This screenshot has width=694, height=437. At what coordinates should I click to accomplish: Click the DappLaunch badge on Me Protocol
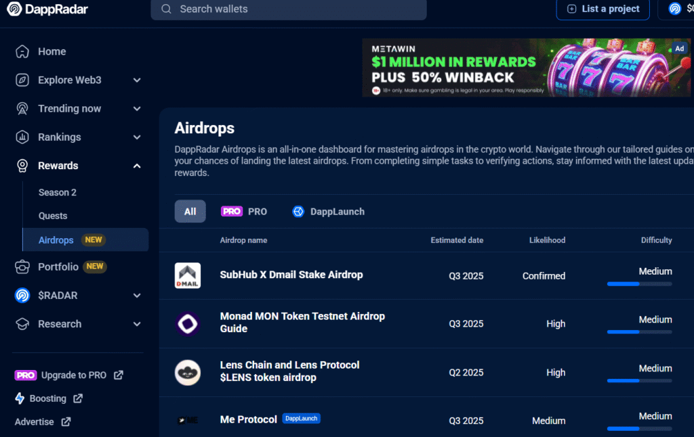click(x=301, y=419)
